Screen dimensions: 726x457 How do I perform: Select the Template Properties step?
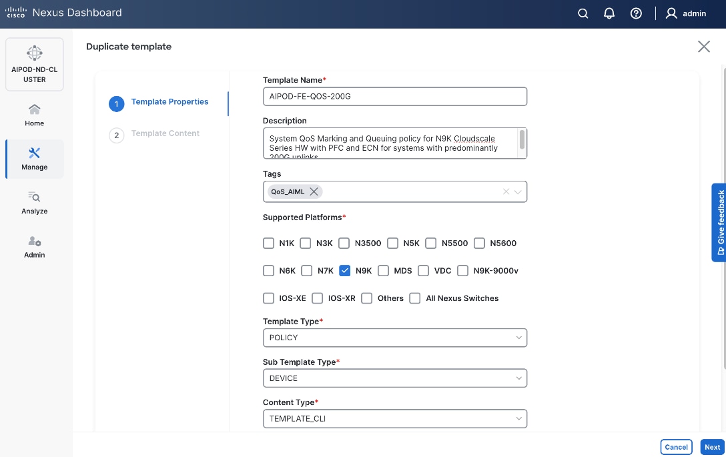[171, 101]
